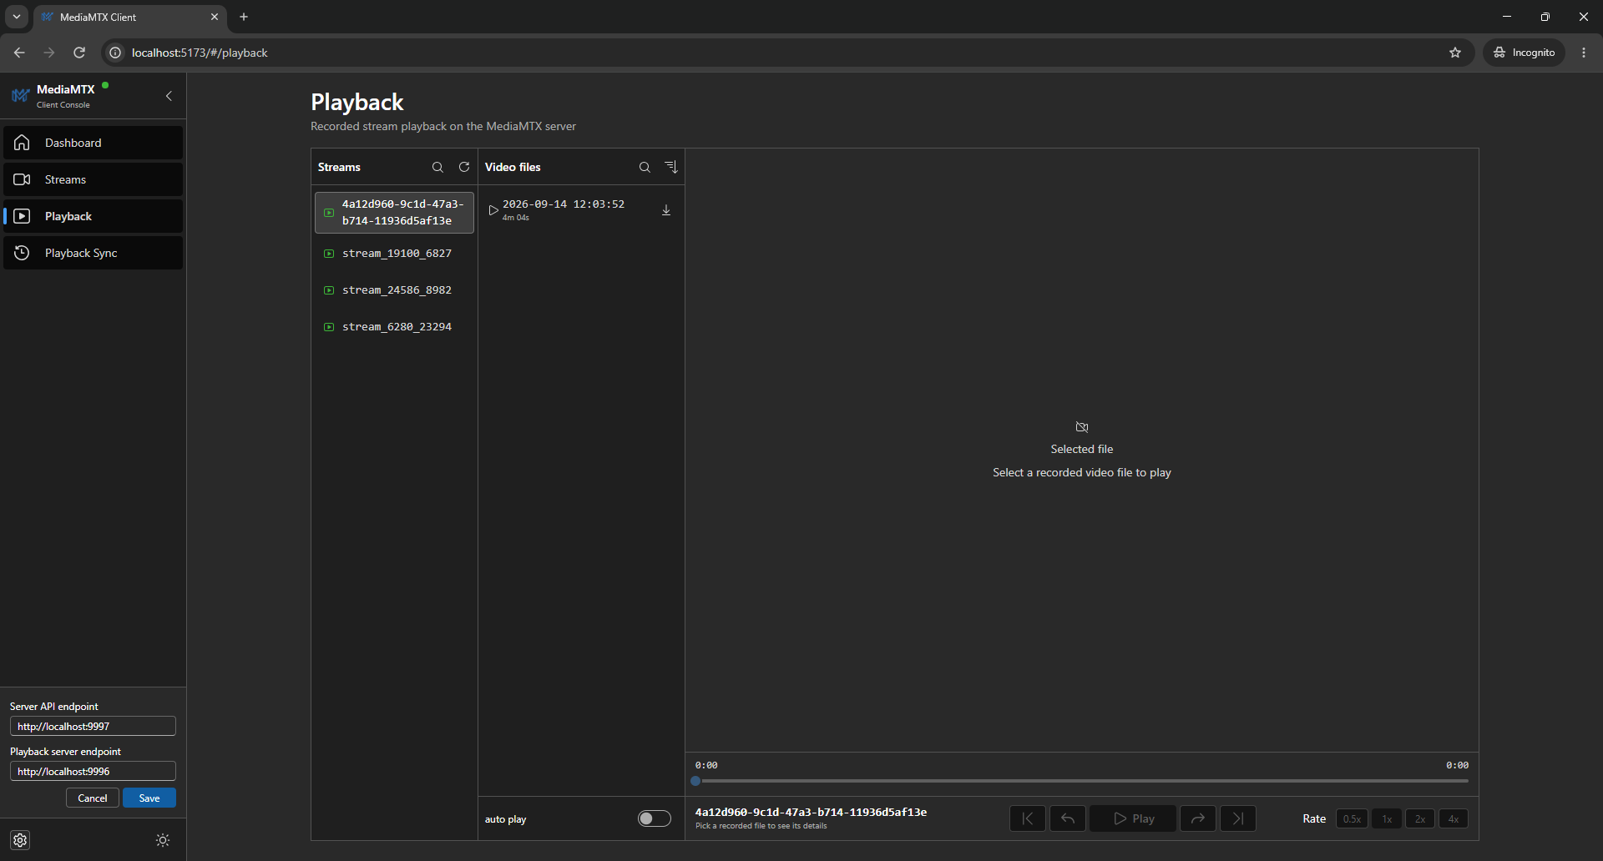Search video files with magnifier icon
This screenshot has width=1603, height=861.
point(645,167)
